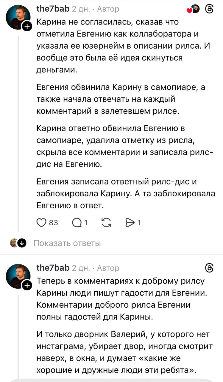Like the post with 83 likes
This screenshot has width=223, height=382.
point(41,222)
